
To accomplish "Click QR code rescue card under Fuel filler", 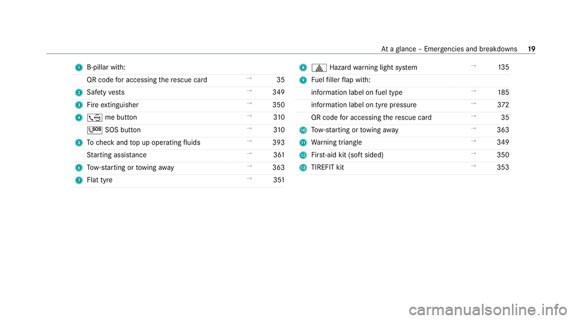I will (371, 118).
